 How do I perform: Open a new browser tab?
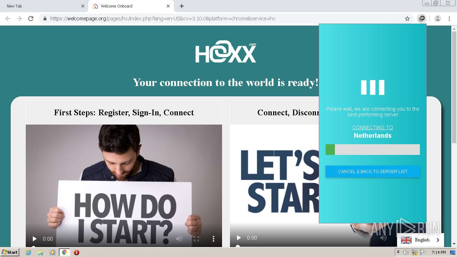181,6
